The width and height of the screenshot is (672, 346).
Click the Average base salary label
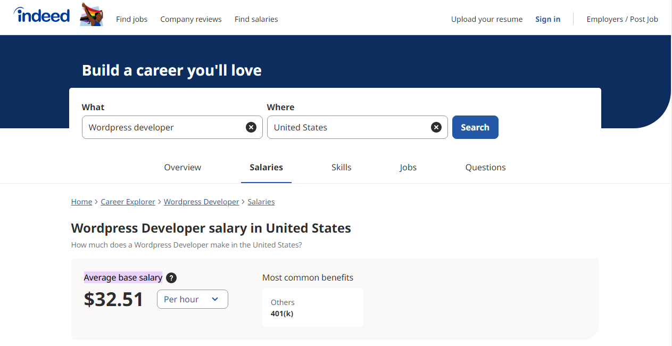pyautogui.click(x=123, y=278)
